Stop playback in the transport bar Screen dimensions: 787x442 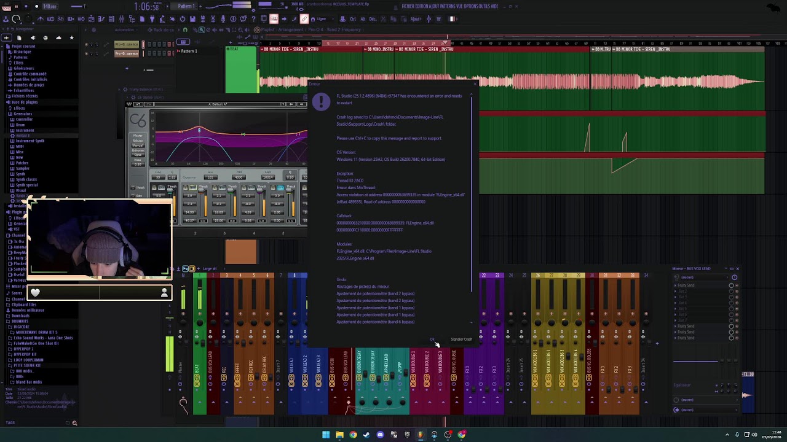(26, 6)
